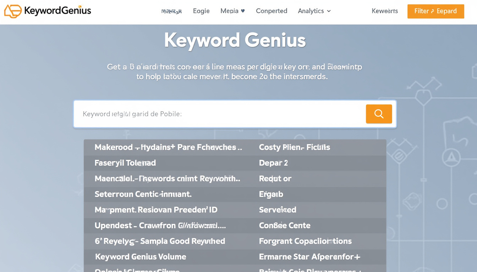Click the "Requt or" cell
477x272 pixels.
pos(275,178)
